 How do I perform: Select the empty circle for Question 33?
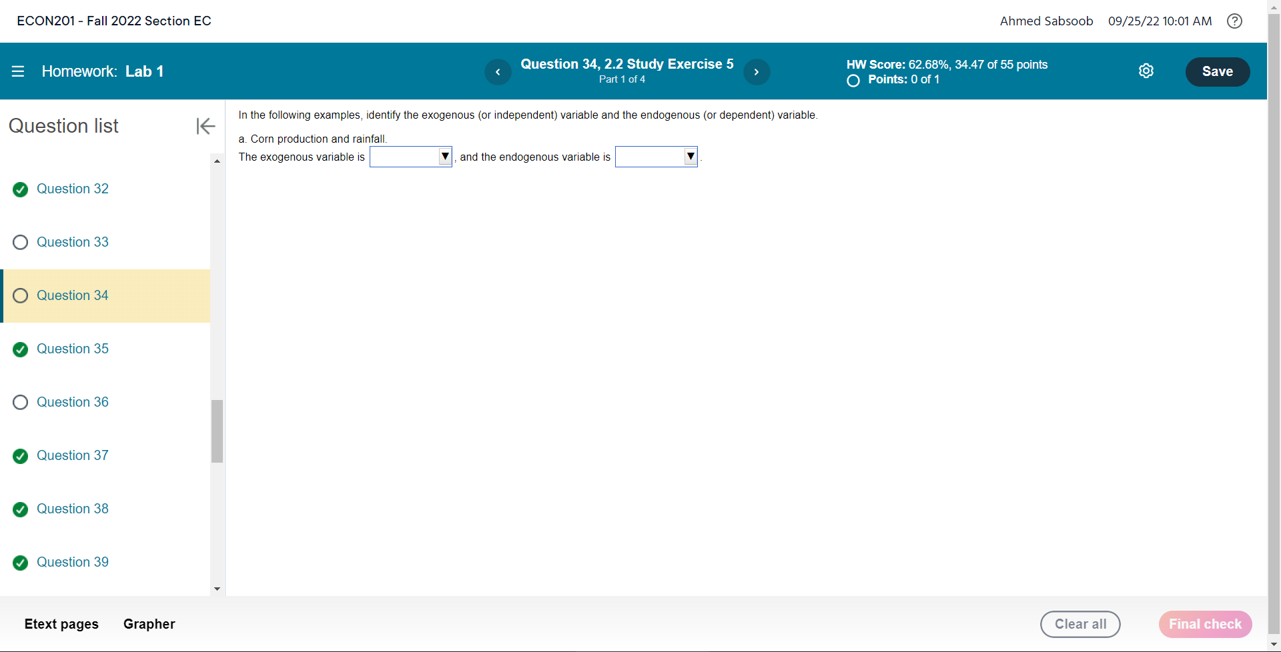pyautogui.click(x=21, y=242)
